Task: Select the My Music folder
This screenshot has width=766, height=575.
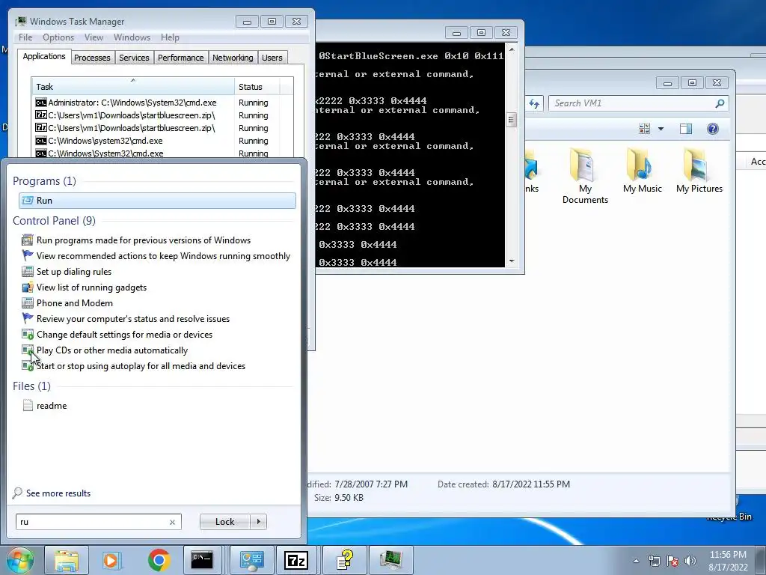Action: 642,171
